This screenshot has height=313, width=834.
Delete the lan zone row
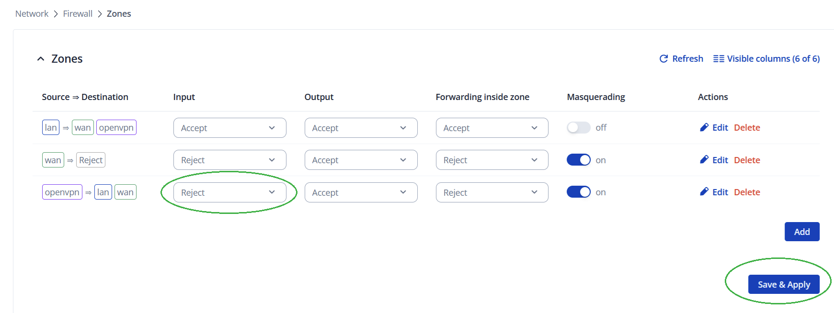coord(747,127)
